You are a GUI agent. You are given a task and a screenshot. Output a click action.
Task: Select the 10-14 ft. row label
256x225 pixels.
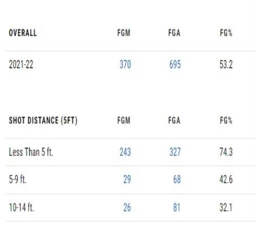(22, 208)
